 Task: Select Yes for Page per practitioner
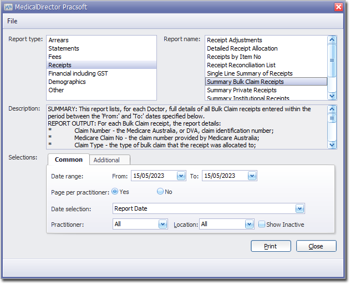115,191
